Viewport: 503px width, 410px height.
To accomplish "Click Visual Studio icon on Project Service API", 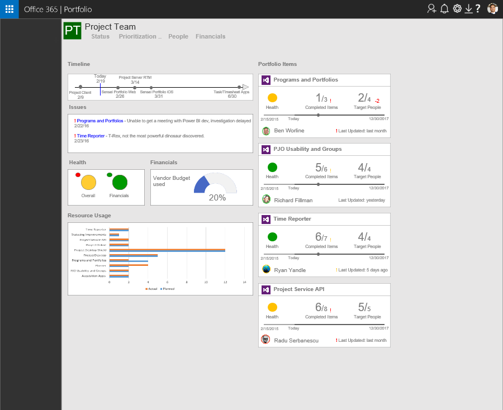I will (266, 290).
